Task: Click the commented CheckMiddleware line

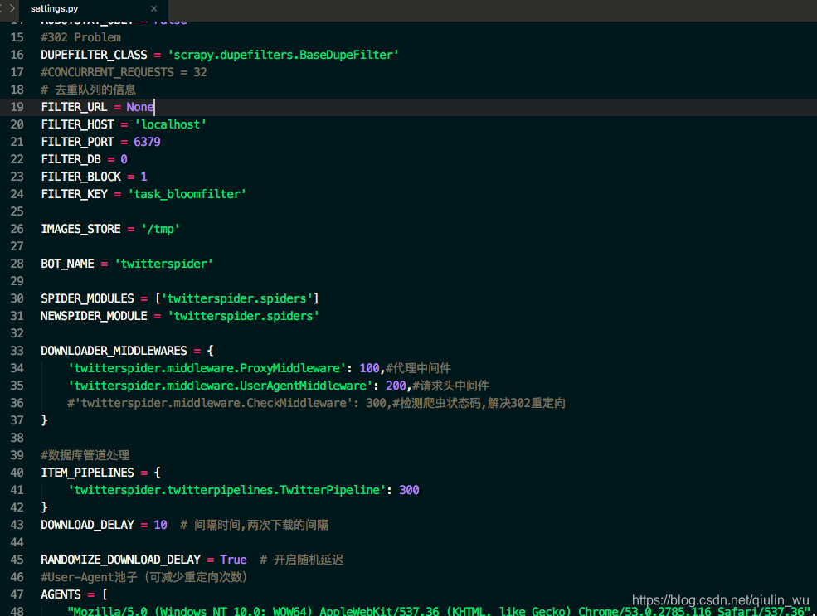Action: click(x=316, y=403)
